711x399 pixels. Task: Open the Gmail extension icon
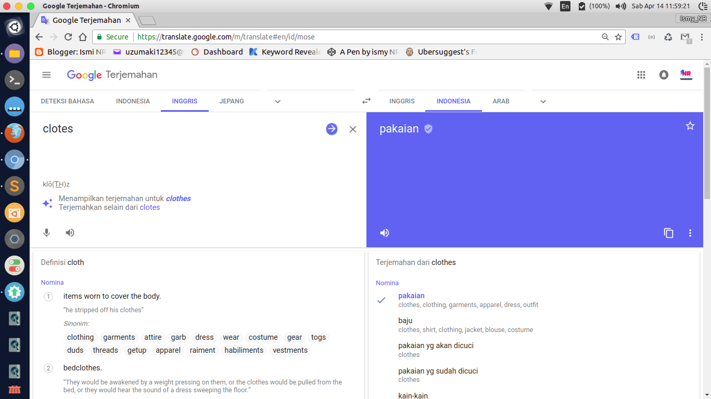click(685, 37)
